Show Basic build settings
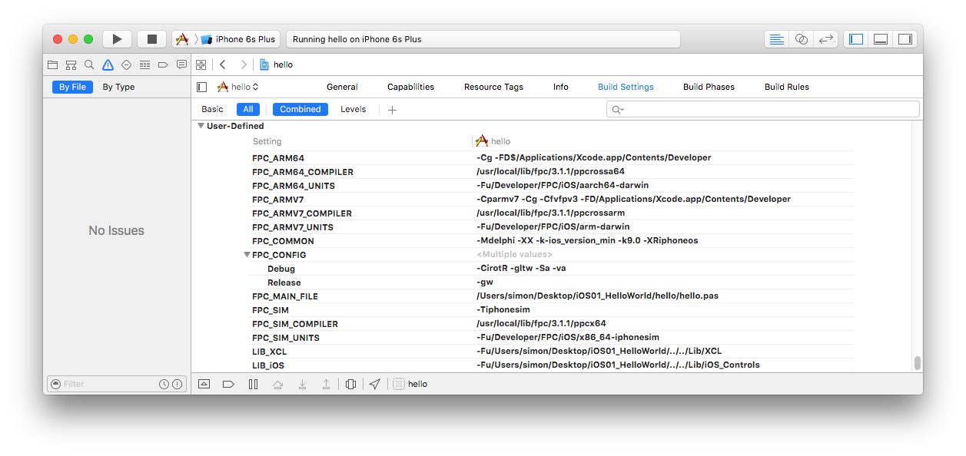 pyautogui.click(x=213, y=109)
